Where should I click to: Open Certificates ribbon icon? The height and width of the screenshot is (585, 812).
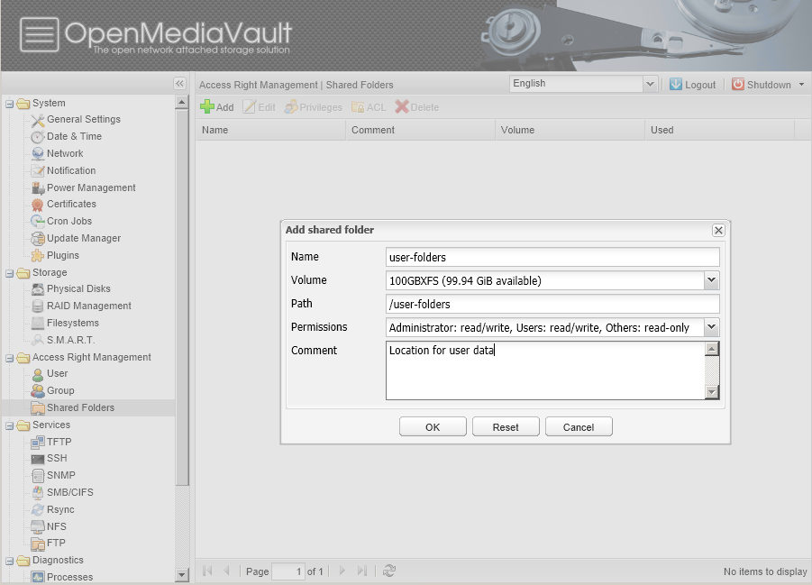[38, 205]
